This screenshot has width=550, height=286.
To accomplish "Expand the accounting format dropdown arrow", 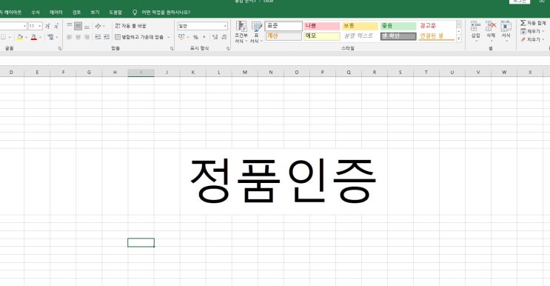I will (x=188, y=37).
